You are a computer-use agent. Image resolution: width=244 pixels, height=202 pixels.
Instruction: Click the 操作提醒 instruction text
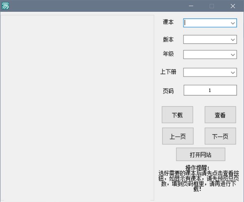pyautogui.click(x=198, y=178)
